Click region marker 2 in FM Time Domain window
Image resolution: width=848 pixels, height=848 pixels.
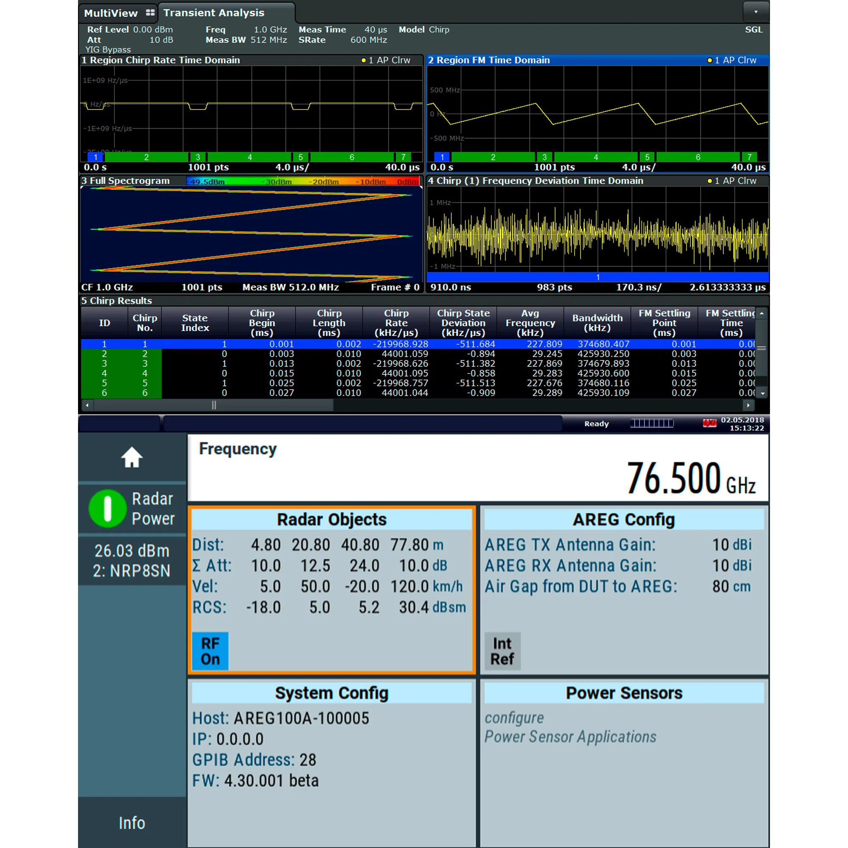493,157
